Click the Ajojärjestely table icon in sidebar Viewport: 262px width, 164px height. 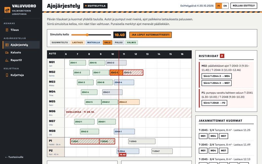7,45
